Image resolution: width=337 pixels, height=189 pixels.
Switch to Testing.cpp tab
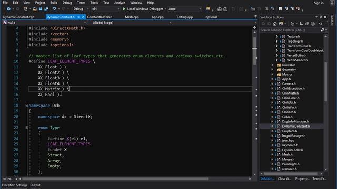tap(184, 17)
